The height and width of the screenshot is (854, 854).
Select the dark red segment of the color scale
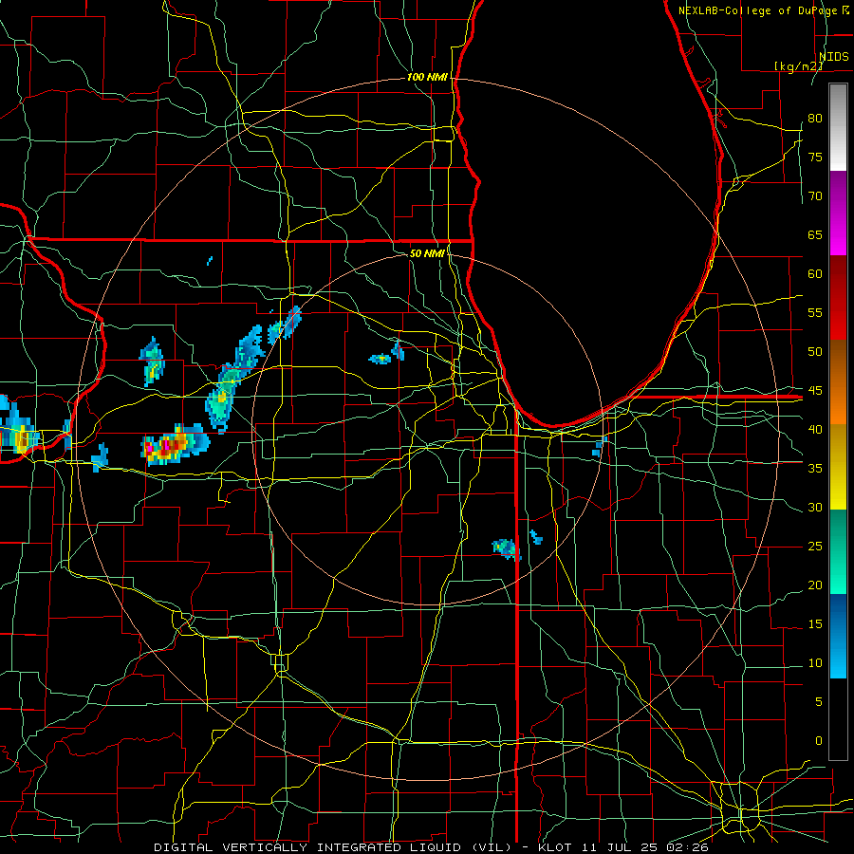coord(838,298)
